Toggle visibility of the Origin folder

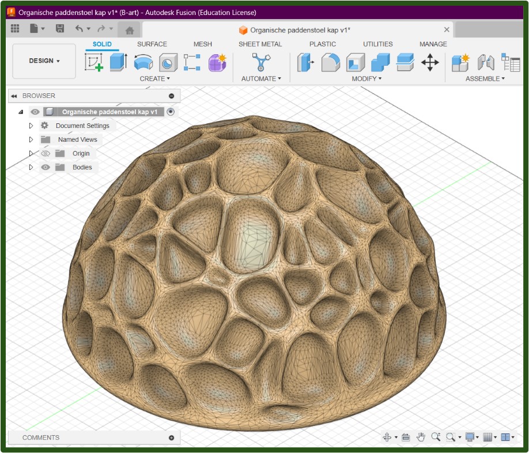pyautogui.click(x=46, y=153)
